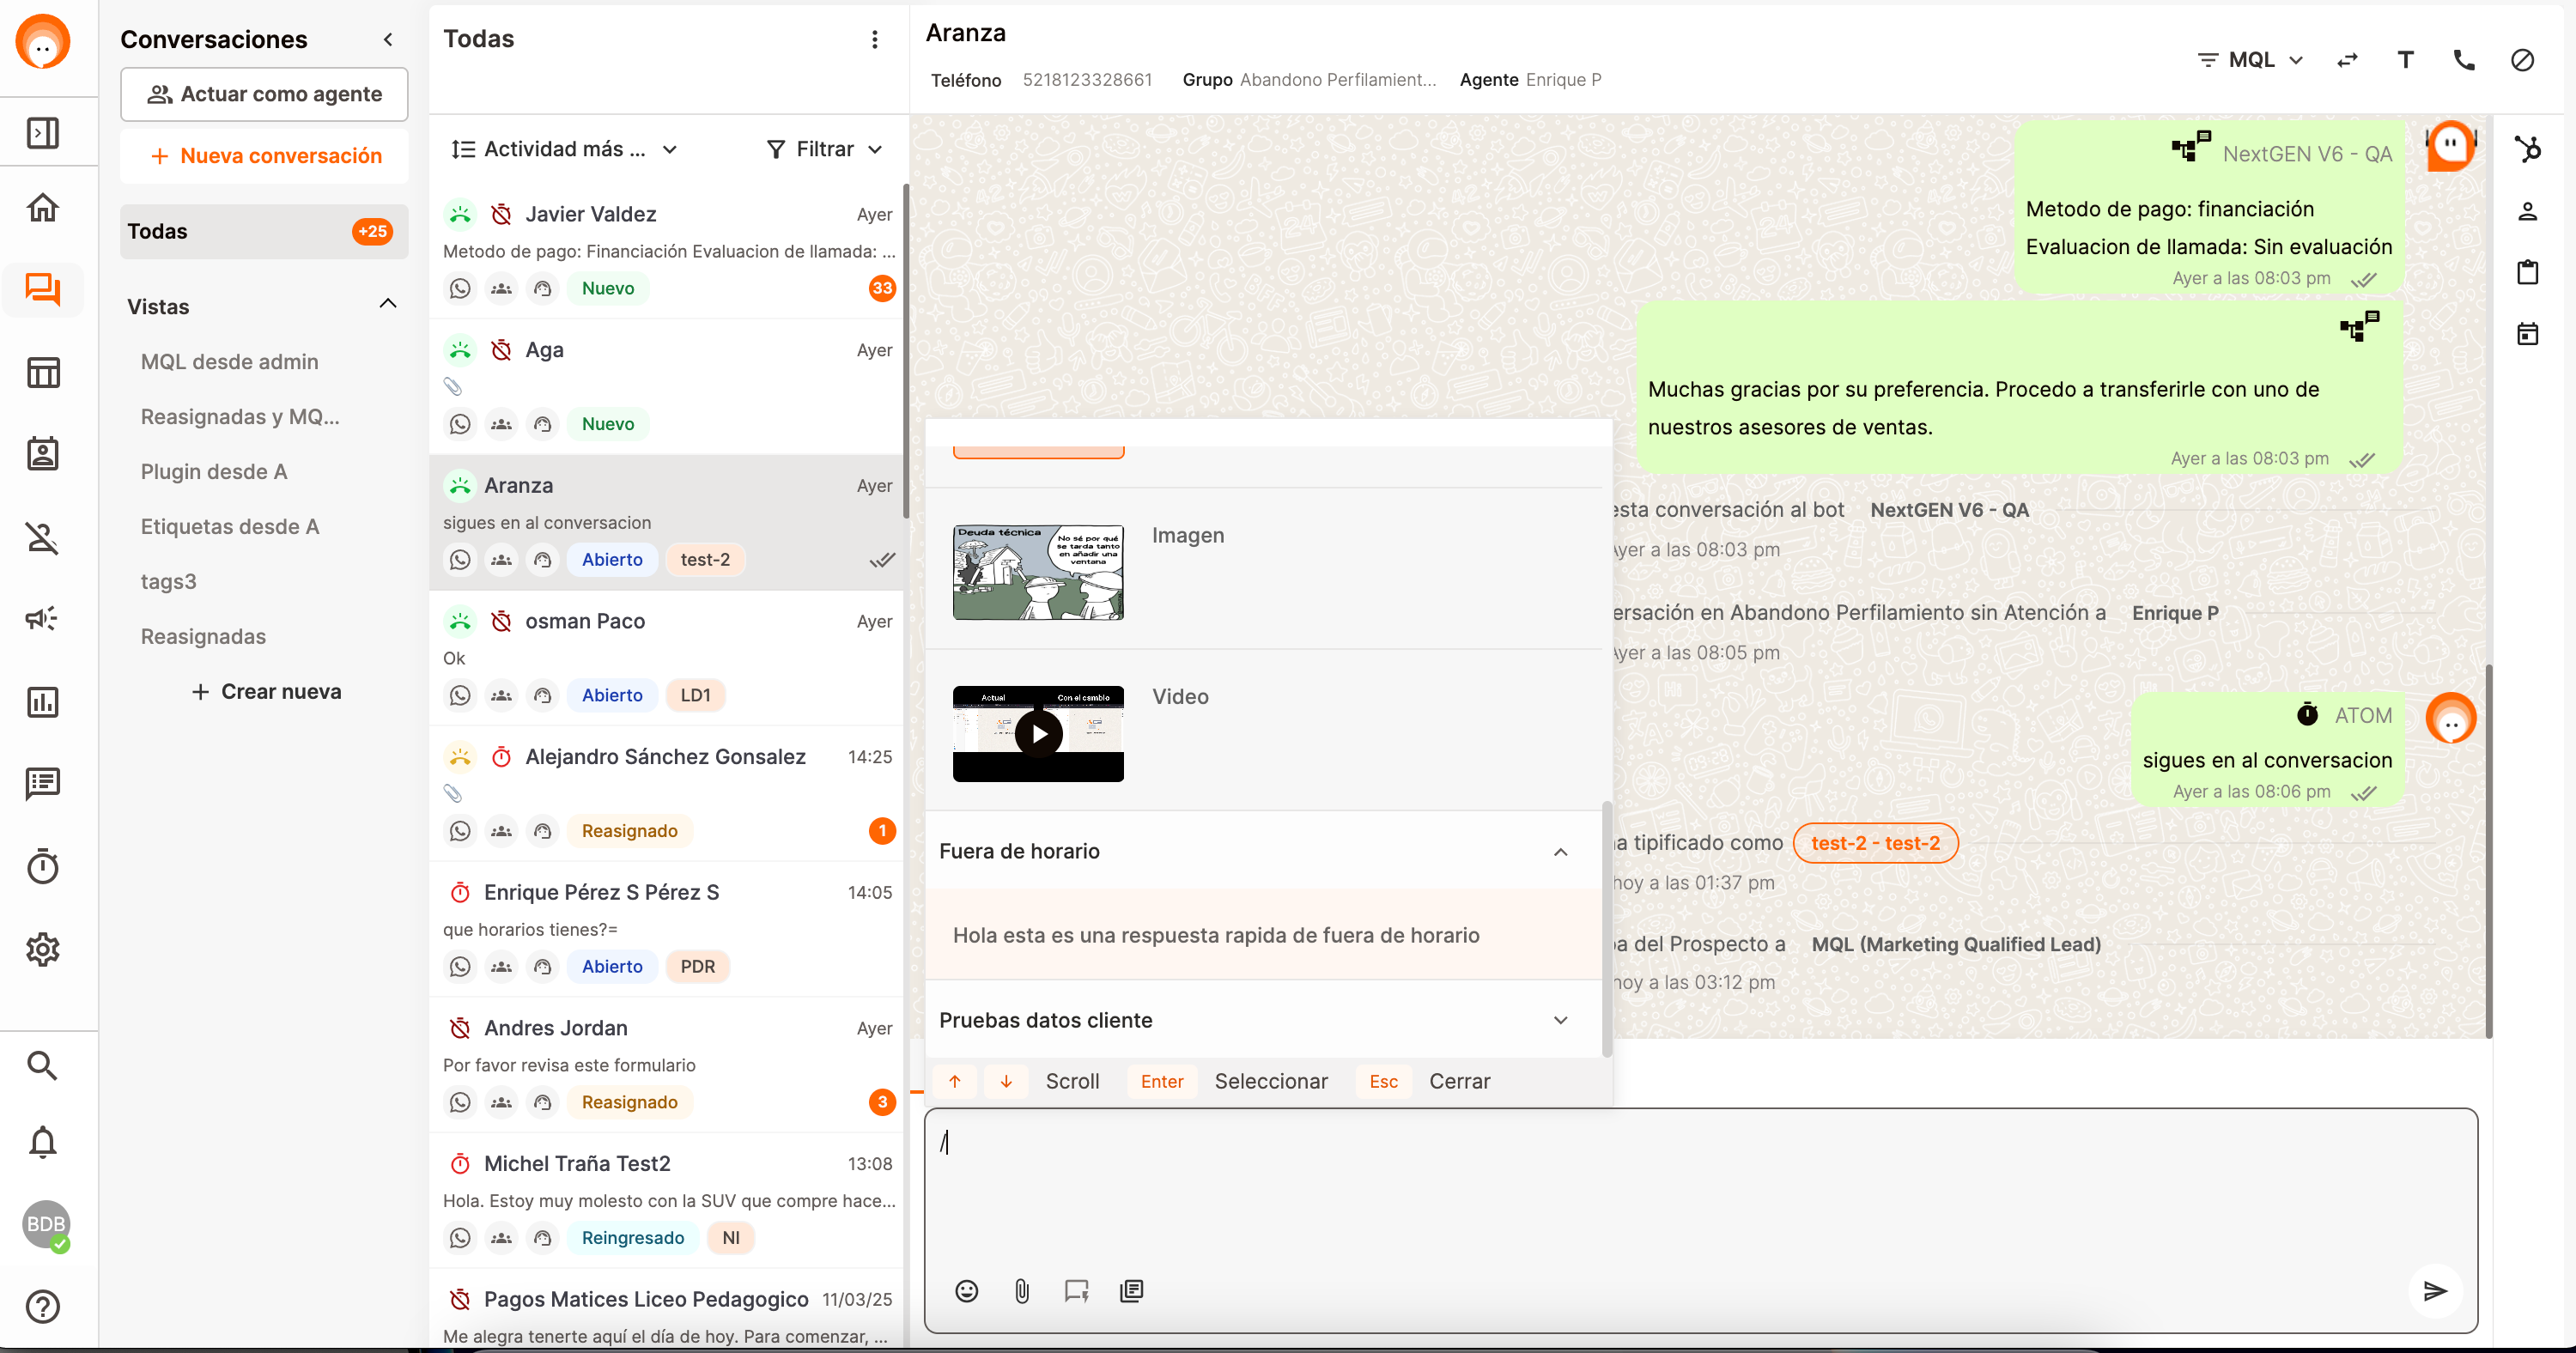Open the Filtrar dropdown
This screenshot has width=2576, height=1353.
[x=824, y=149]
